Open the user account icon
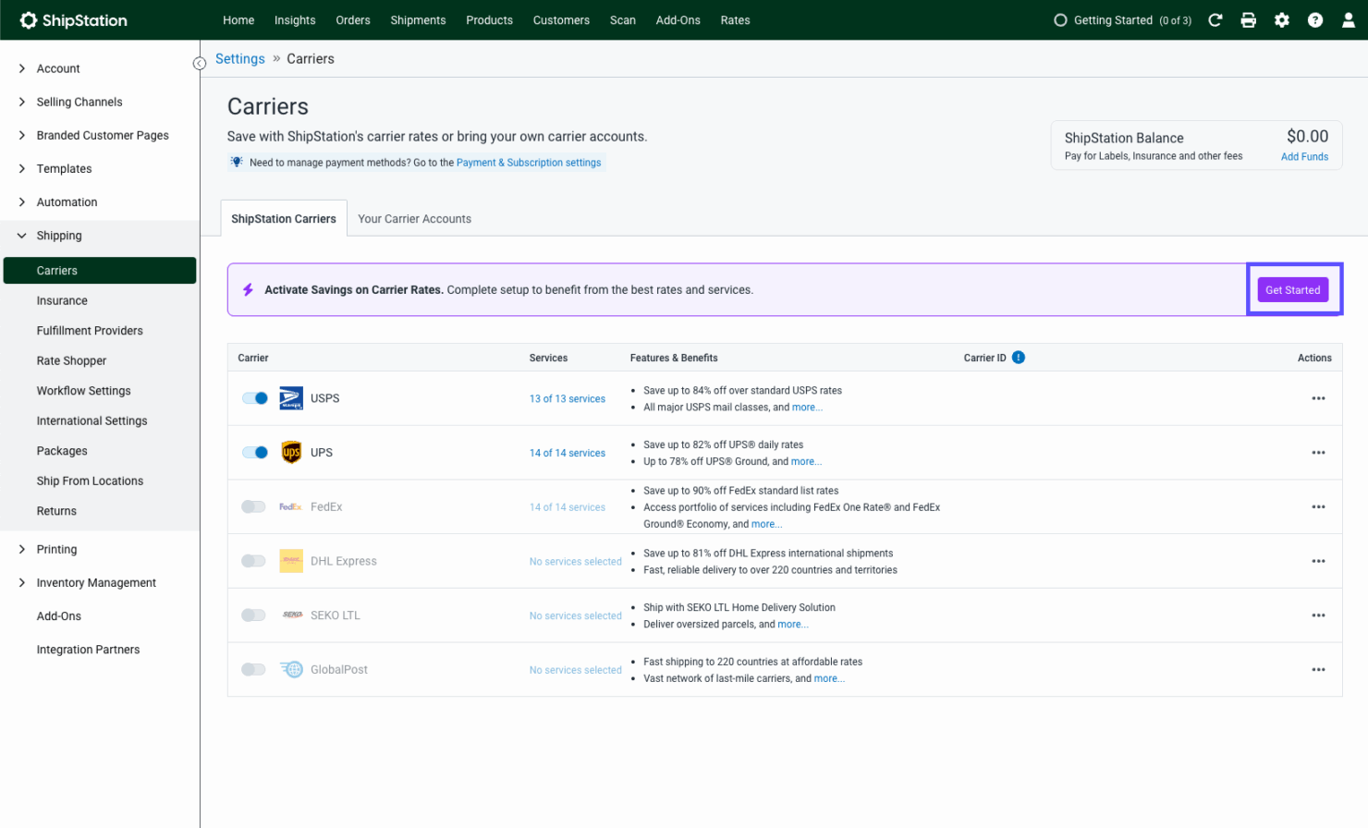Viewport: 1368px width, 828px height. 1349,19
